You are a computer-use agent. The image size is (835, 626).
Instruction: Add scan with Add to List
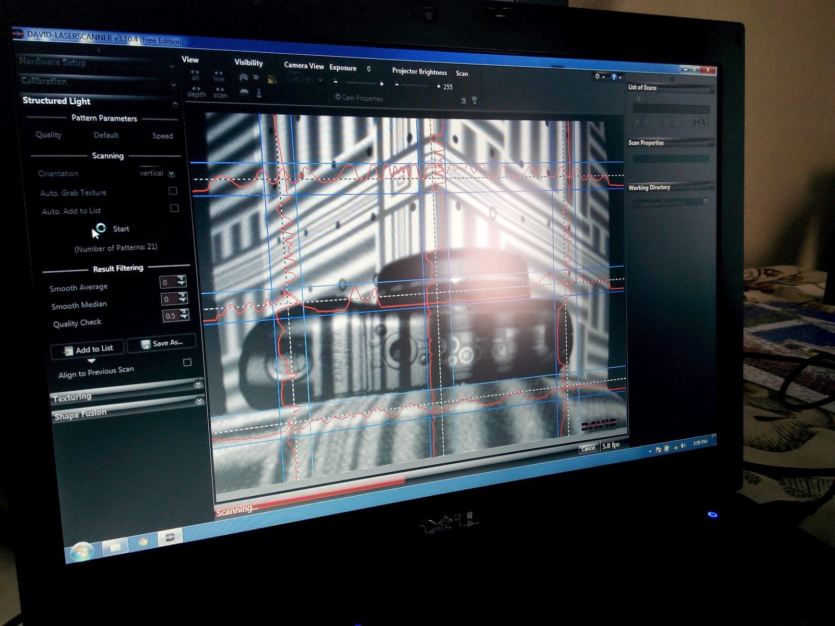pyautogui.click(x=88, y=350)
